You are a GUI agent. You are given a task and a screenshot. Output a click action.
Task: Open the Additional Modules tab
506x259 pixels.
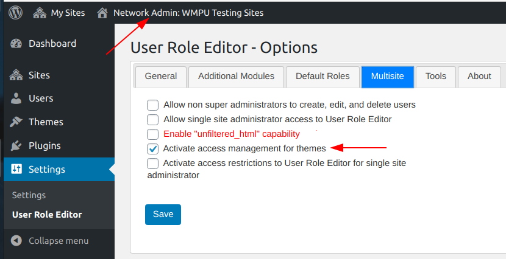[236, 77]
